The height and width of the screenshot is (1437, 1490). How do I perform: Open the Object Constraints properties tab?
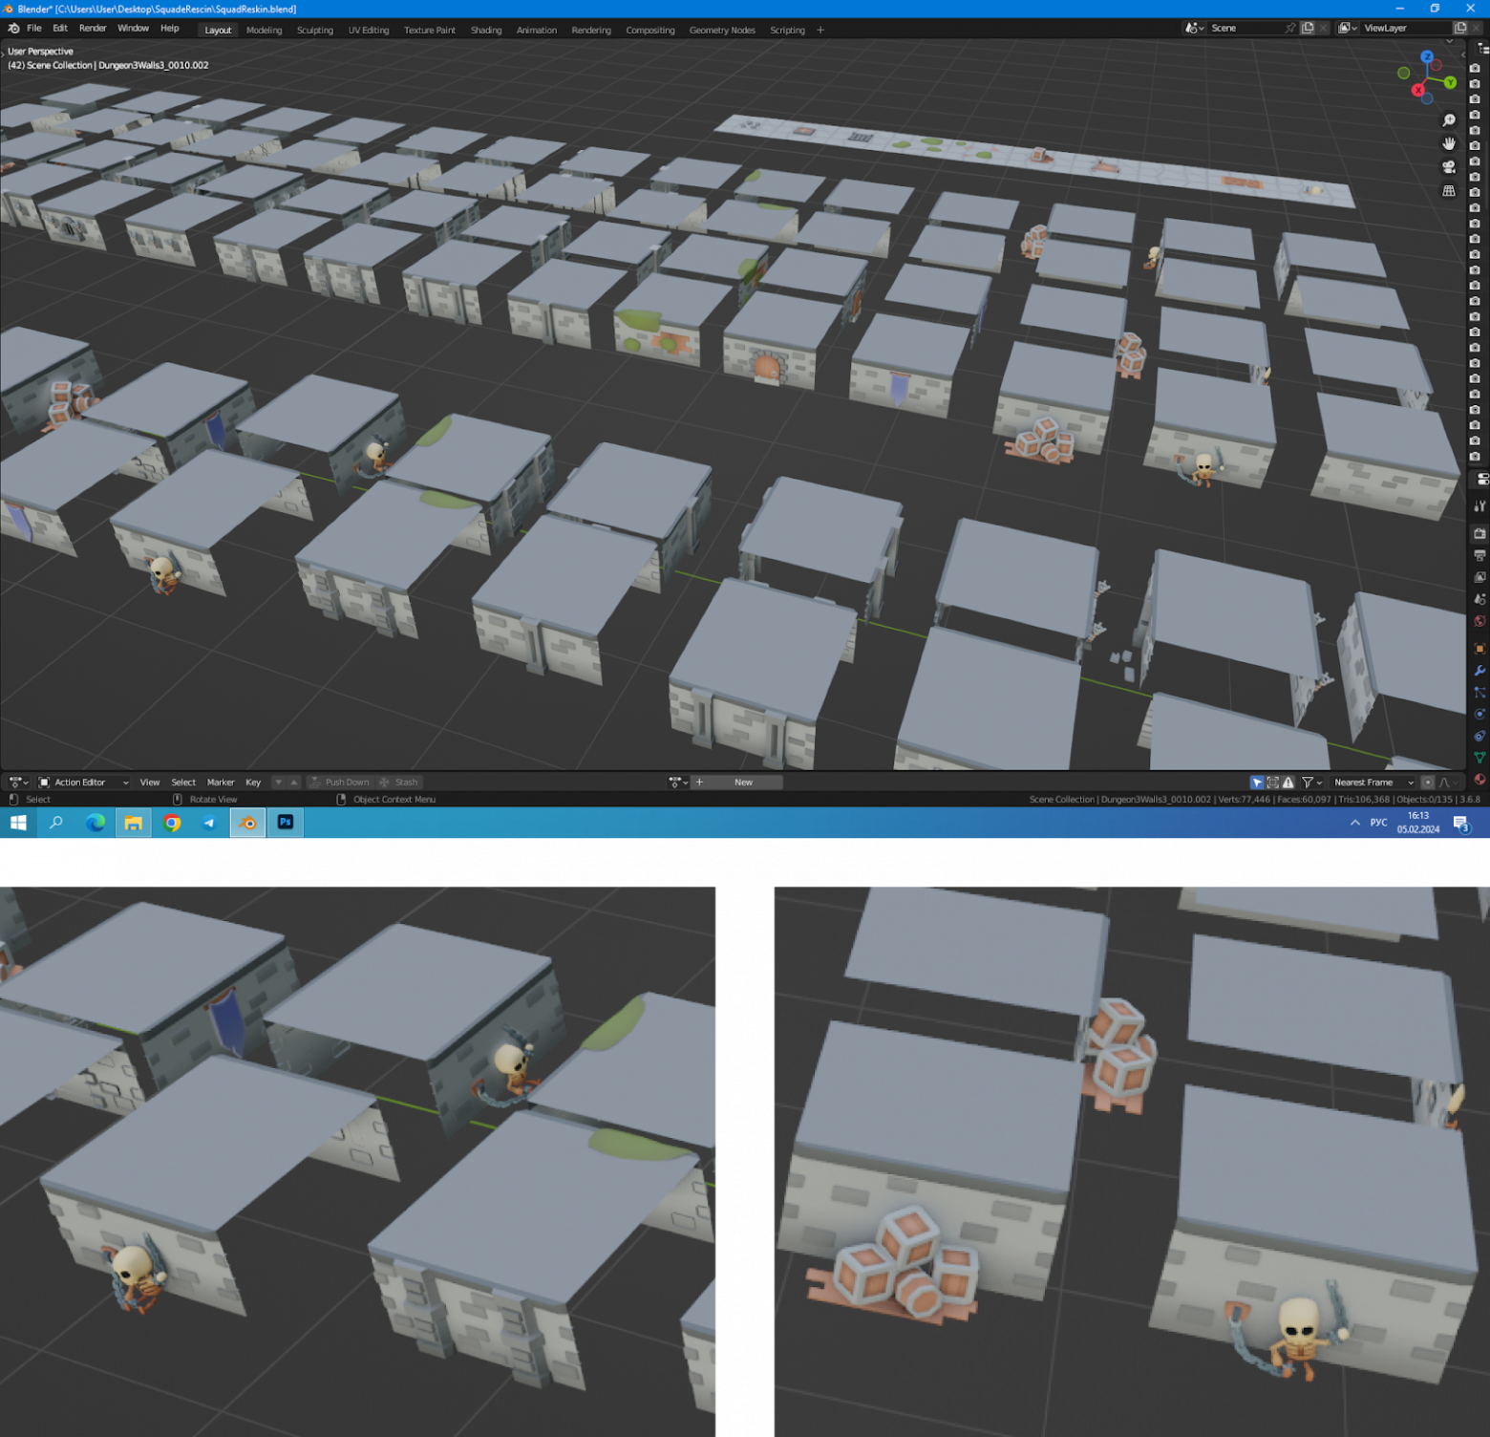pos(1479,736)
